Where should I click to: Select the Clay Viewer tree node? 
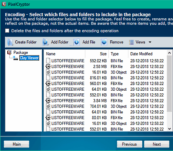[29, 58]
